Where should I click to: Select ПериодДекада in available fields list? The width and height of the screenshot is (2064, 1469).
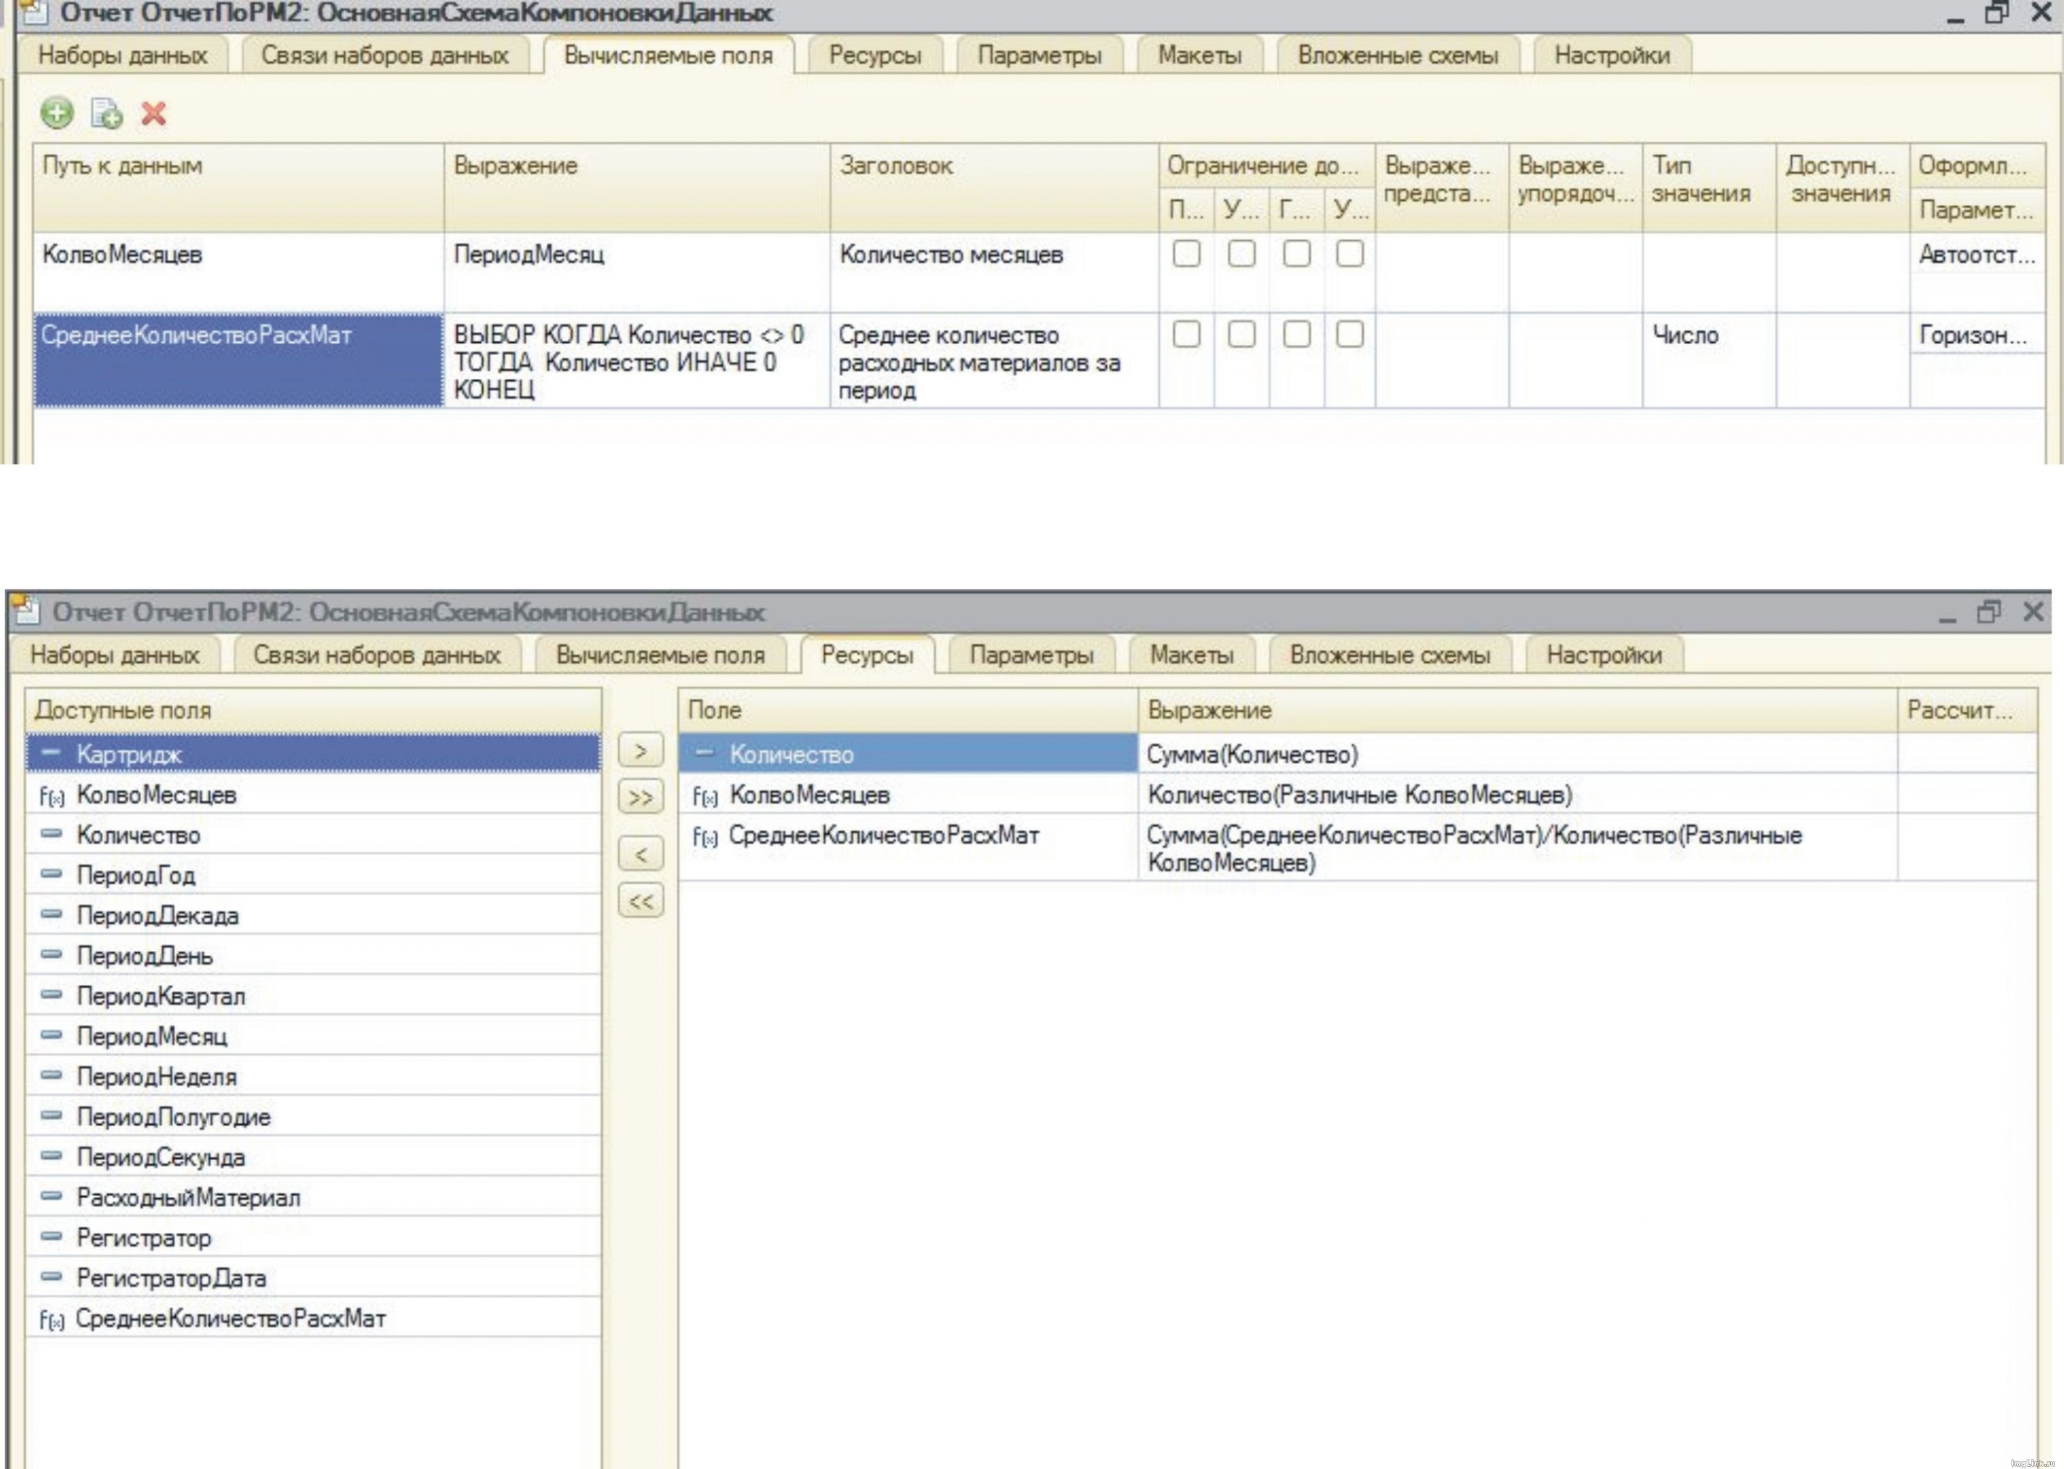click(x=313, y=914)
